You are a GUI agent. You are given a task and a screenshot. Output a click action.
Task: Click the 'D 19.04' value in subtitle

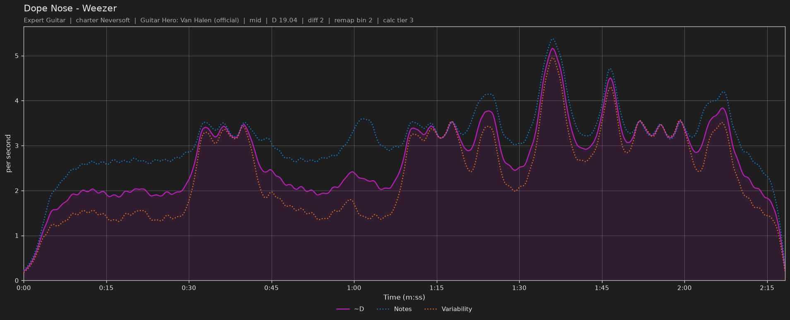point(284,20)
